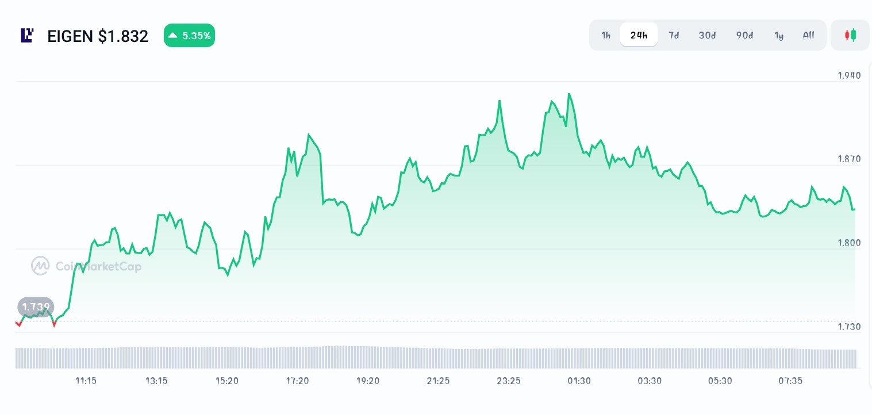Select the 24h time range tab
The image size is (872, 414).
(639, 35)
